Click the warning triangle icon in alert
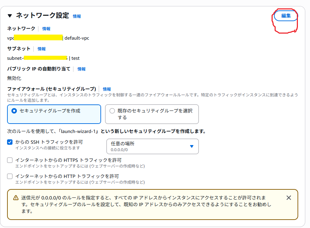310x228 pixels. pyautogui.click(x=16, y=198)
